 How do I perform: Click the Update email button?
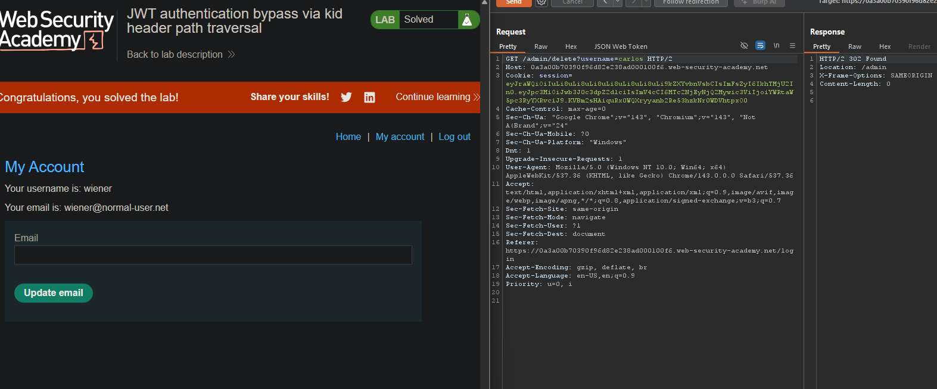(x=54, y=293)
